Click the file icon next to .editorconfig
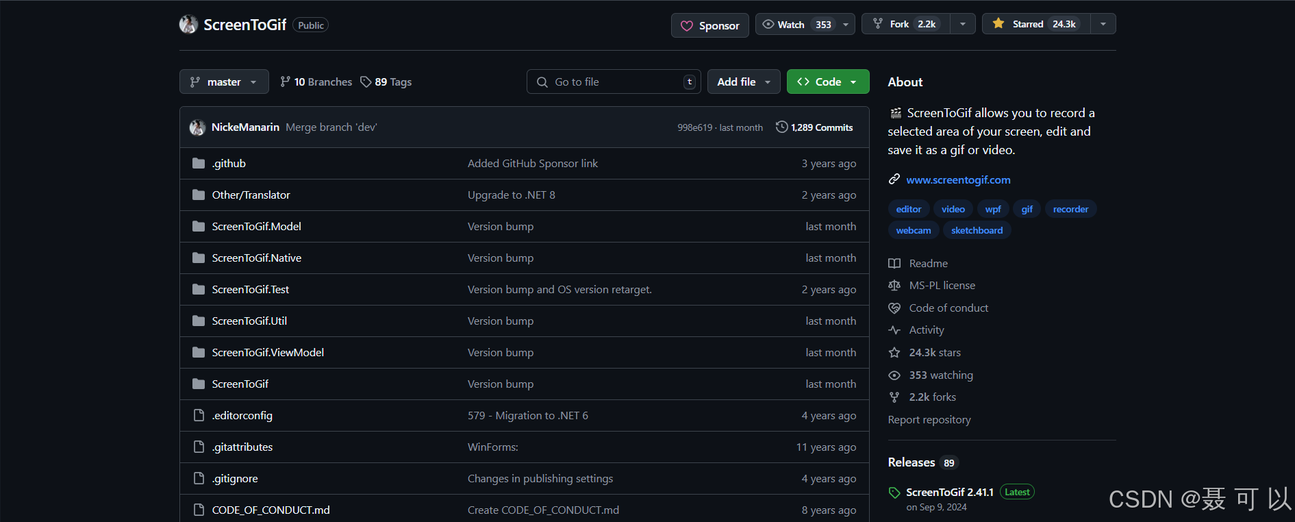 click(199, 415)
